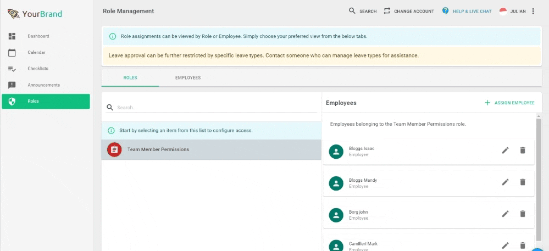Switch to the ROLES tab
549x251 pixels.
(x=130, y=77)
